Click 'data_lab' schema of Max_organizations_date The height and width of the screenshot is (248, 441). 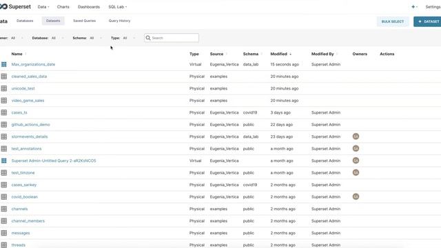(251, 64)
